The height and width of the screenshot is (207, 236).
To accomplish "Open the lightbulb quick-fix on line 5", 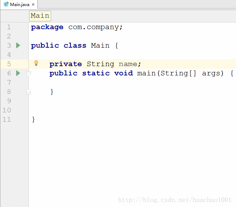I will pyautogui.click(x=36, y=63).
